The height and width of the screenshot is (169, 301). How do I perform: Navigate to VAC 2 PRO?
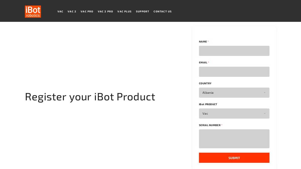pyautogui.click(x=105, y=11)
